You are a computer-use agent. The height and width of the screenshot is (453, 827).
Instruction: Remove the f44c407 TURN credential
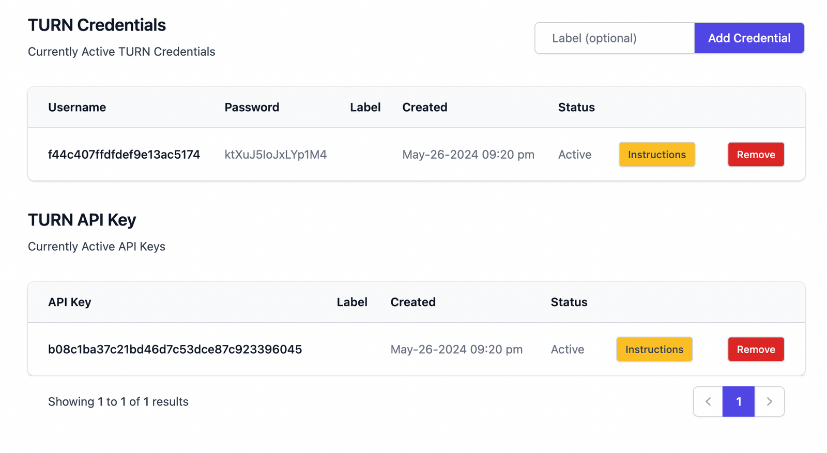click(756, 155)
